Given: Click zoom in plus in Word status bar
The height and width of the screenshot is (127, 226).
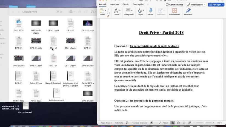Looking at the screenshot, I should coord(213,123).
